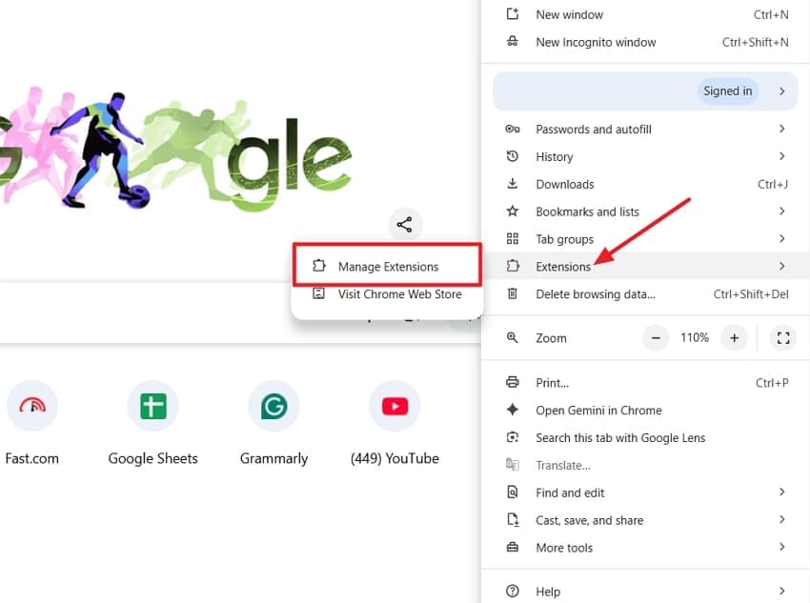Image resolution: width=810 pixels, height=603 pixels.
Task: Open the Grammarly shortcut
Action: point(273,424)
